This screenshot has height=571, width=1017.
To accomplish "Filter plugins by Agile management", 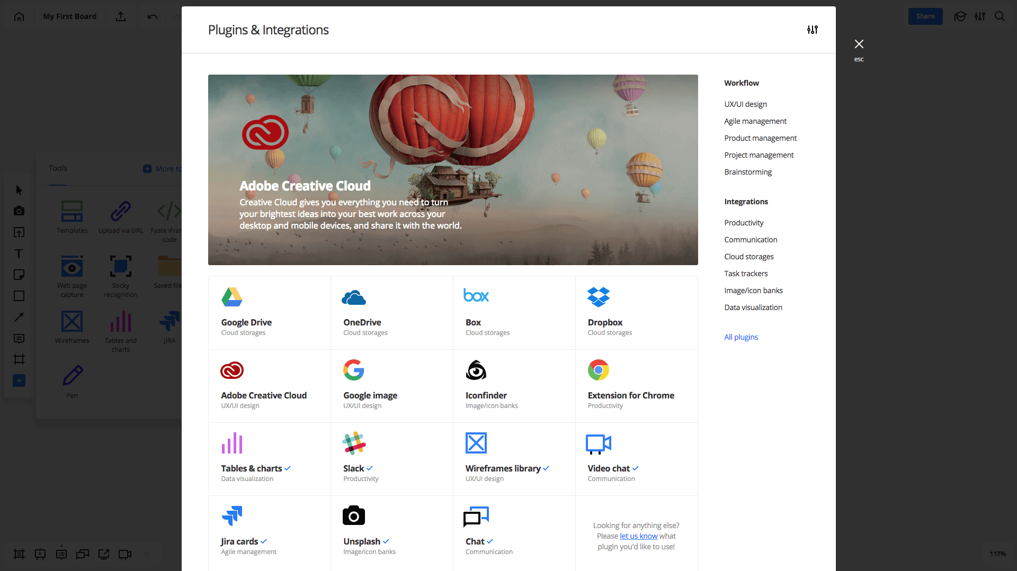I will (755, 121).
